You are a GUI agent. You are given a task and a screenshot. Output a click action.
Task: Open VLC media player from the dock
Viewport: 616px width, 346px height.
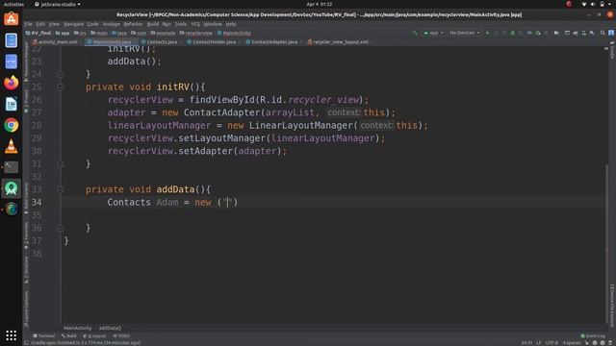[x=11, y=146]
